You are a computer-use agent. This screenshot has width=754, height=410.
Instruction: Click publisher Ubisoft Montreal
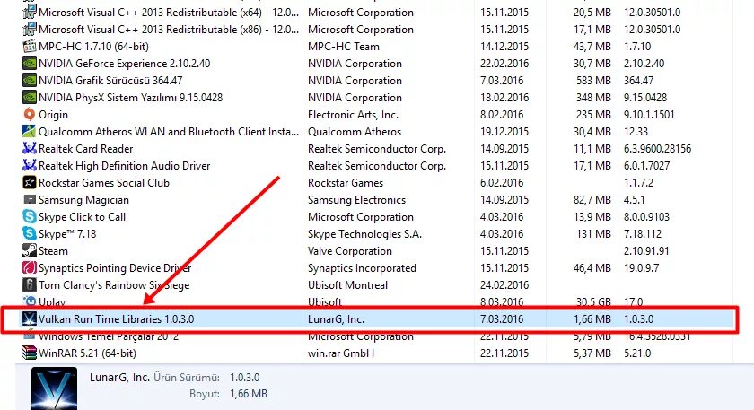click(347, 285)
